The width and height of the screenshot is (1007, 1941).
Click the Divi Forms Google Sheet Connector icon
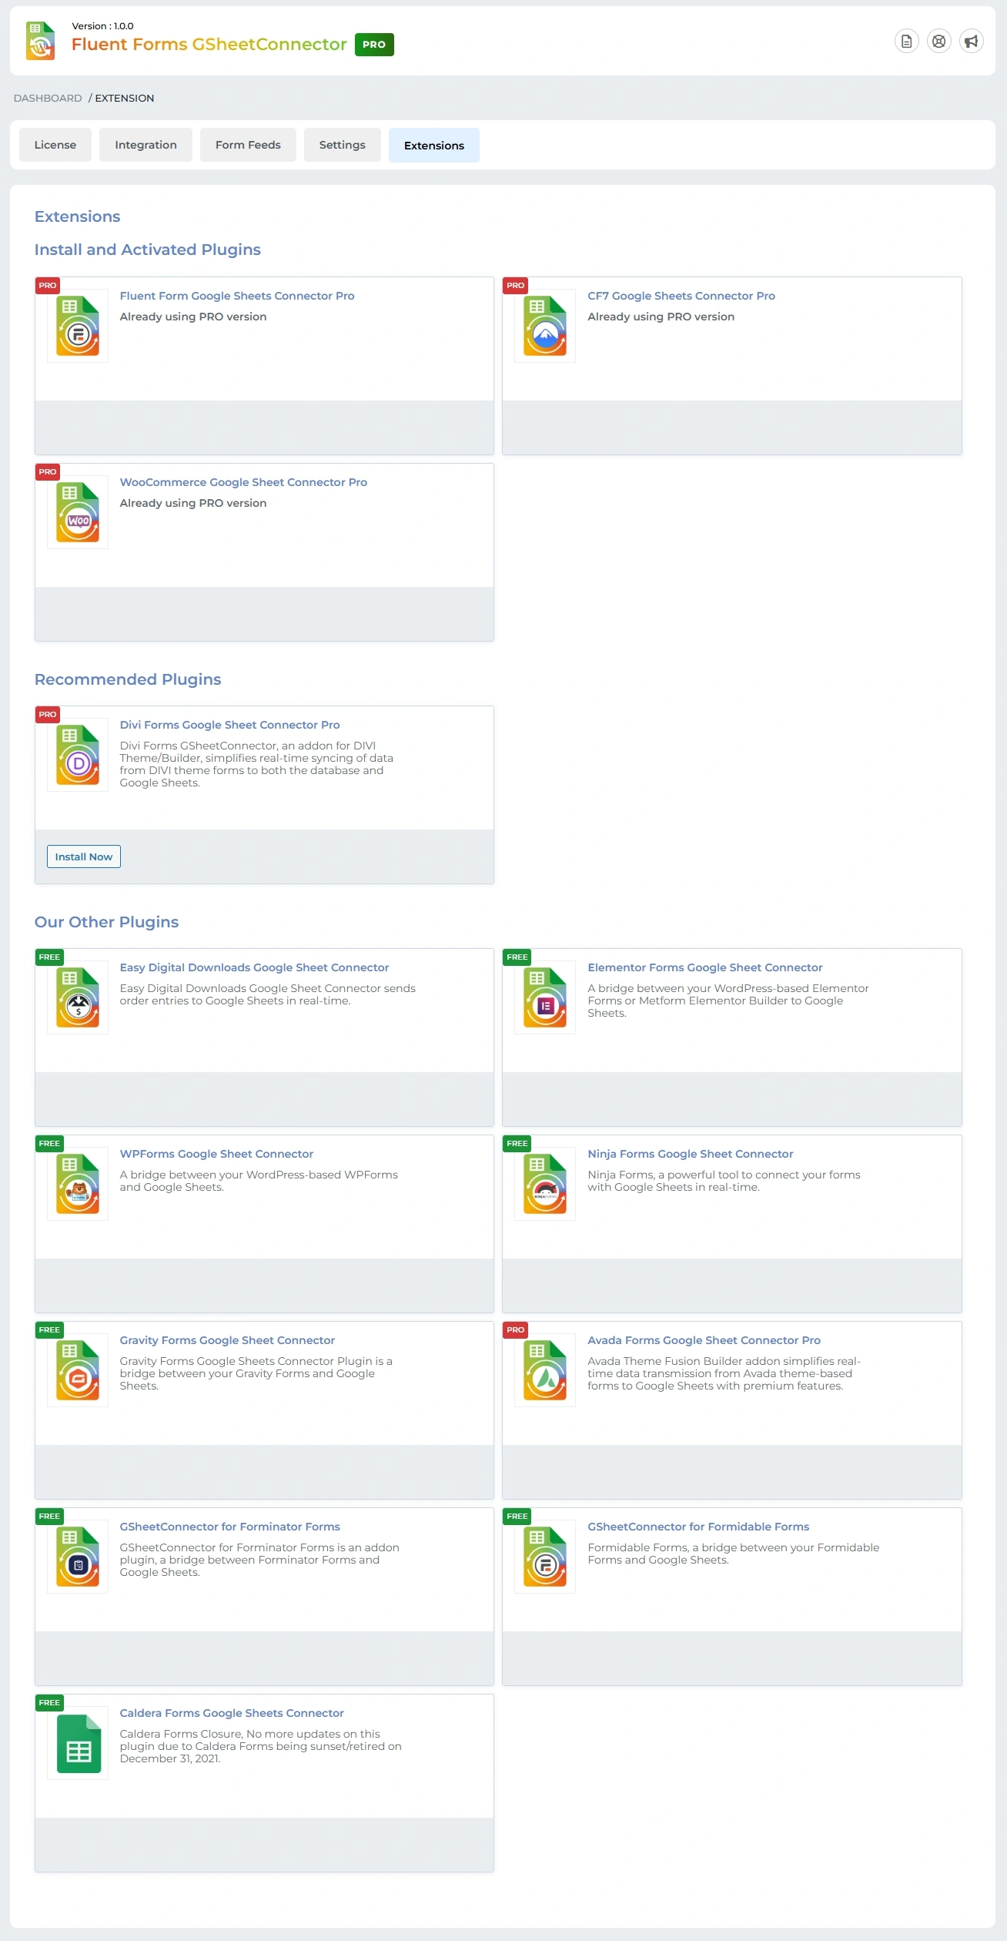click(x=78, y=755)
